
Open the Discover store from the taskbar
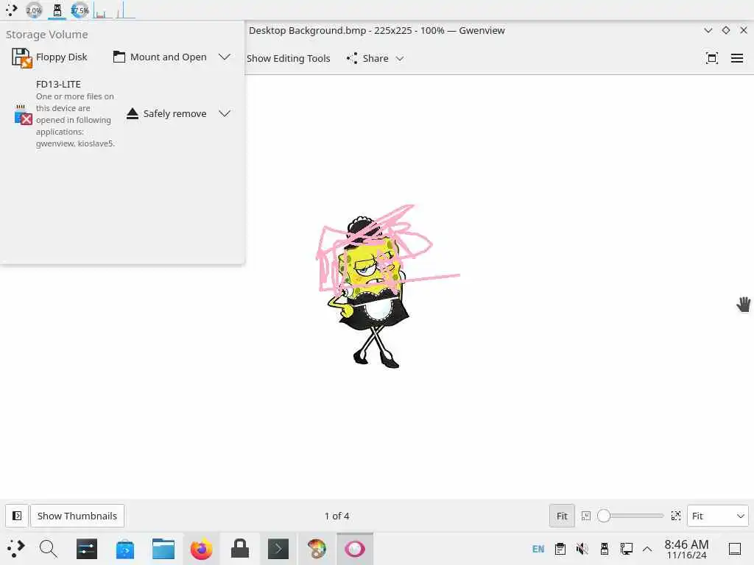pyautogui.click(x=125, y=549)
